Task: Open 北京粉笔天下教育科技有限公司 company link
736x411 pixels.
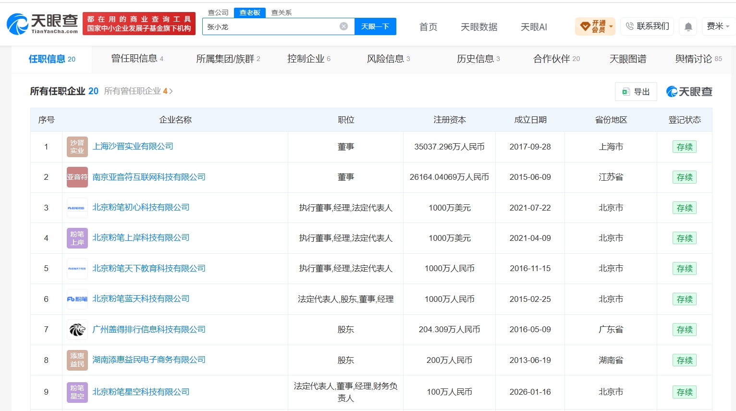Action: 149,268
